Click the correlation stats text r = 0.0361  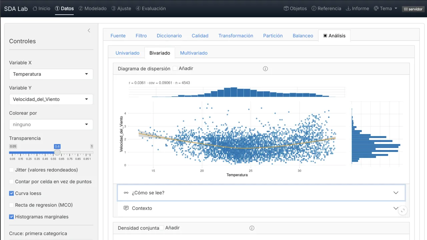point(159,83)
